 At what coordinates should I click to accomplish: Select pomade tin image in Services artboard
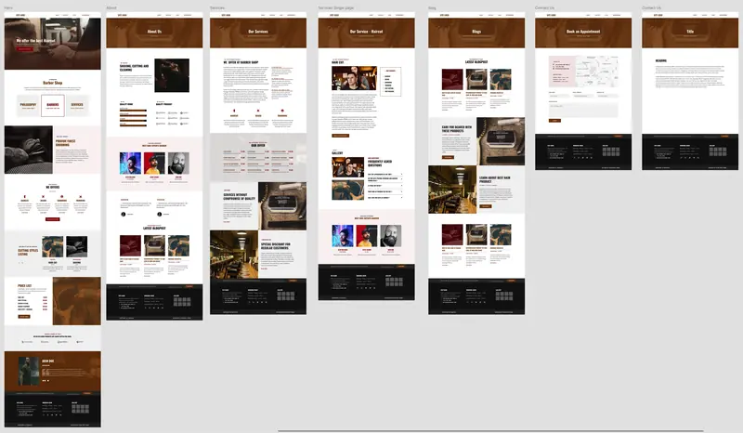[282, 206]
